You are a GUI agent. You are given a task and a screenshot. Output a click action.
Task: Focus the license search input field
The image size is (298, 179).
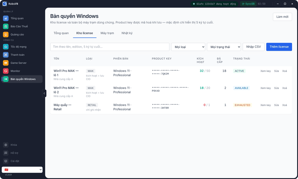click(110, 47)
